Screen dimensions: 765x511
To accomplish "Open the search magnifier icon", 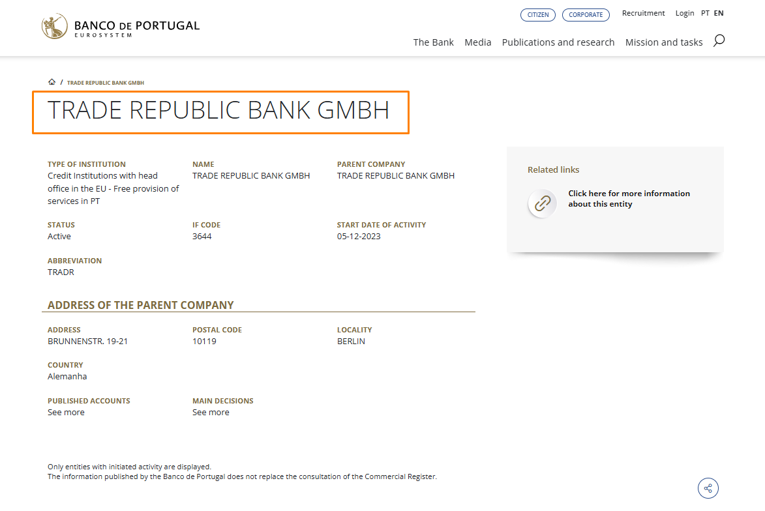I will [x=719, y=40].
